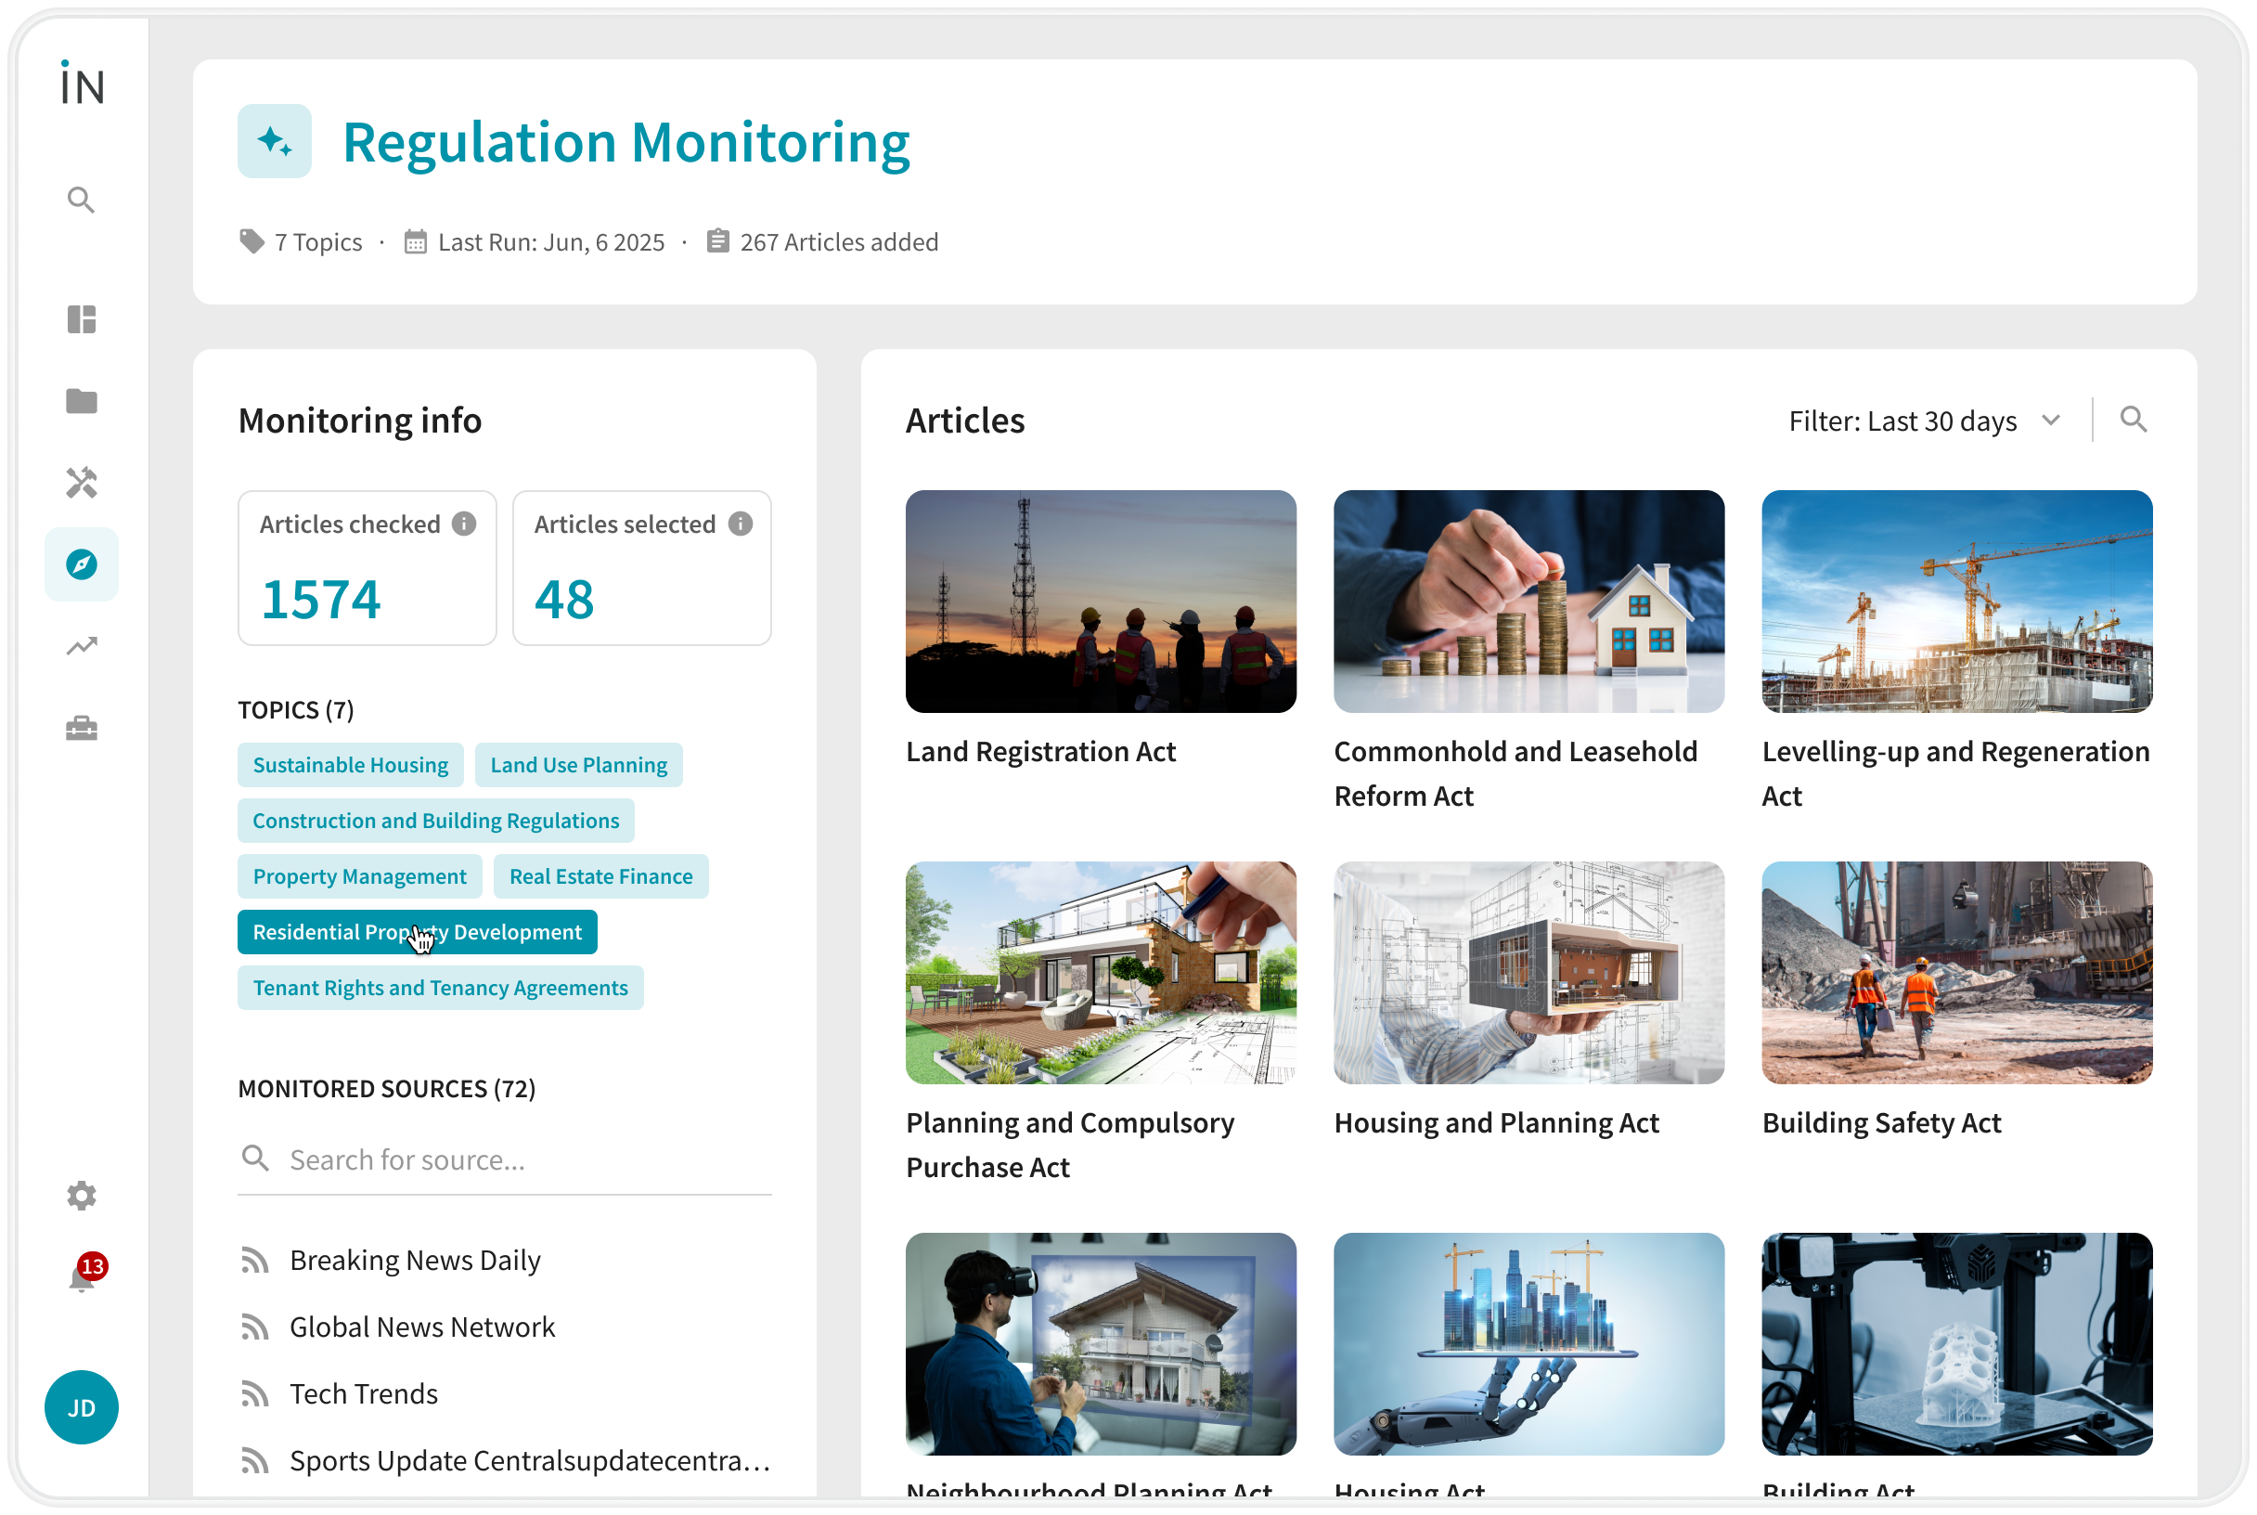2257x1515 pixels.
Task: Expand the Filter: Last 30 days dropdown
Action: [1923, 421]
